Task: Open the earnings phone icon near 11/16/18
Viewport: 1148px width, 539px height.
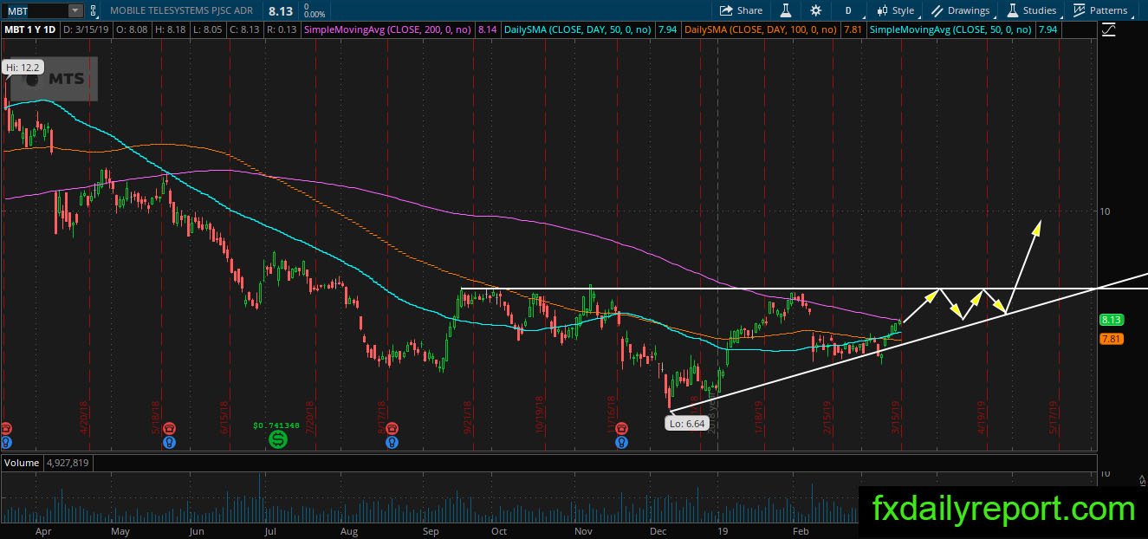Action: (x=621, y=428)
